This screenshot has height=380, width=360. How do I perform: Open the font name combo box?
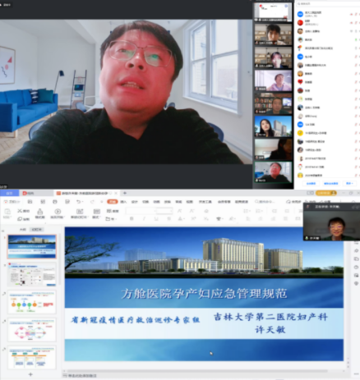[141, 211]
